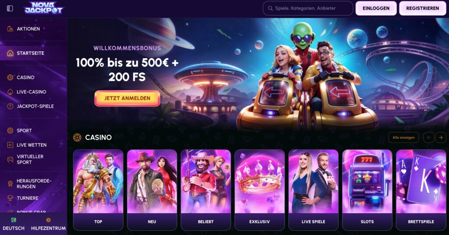Open the Nova Jackpot logo home link
Image resolution: width=449 pixels, height=235 pixels.
pyautogui.click(x=43, y=8)
